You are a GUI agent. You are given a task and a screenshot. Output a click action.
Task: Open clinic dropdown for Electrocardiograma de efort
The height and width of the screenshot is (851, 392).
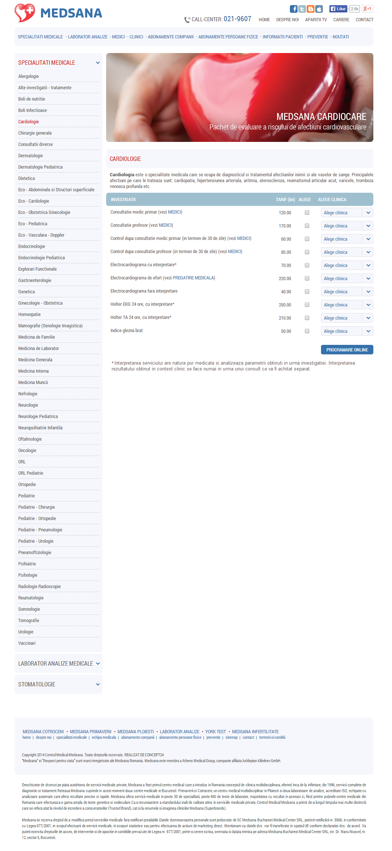coord(347,278)
